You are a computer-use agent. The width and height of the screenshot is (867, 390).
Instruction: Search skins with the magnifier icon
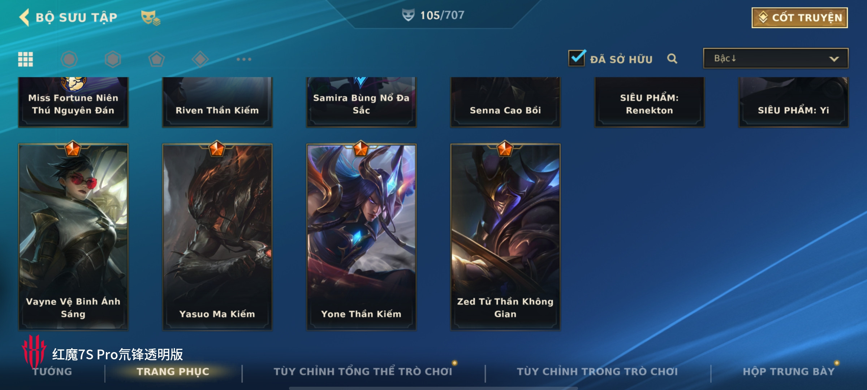pyautogui.click(x=672, y=58)
